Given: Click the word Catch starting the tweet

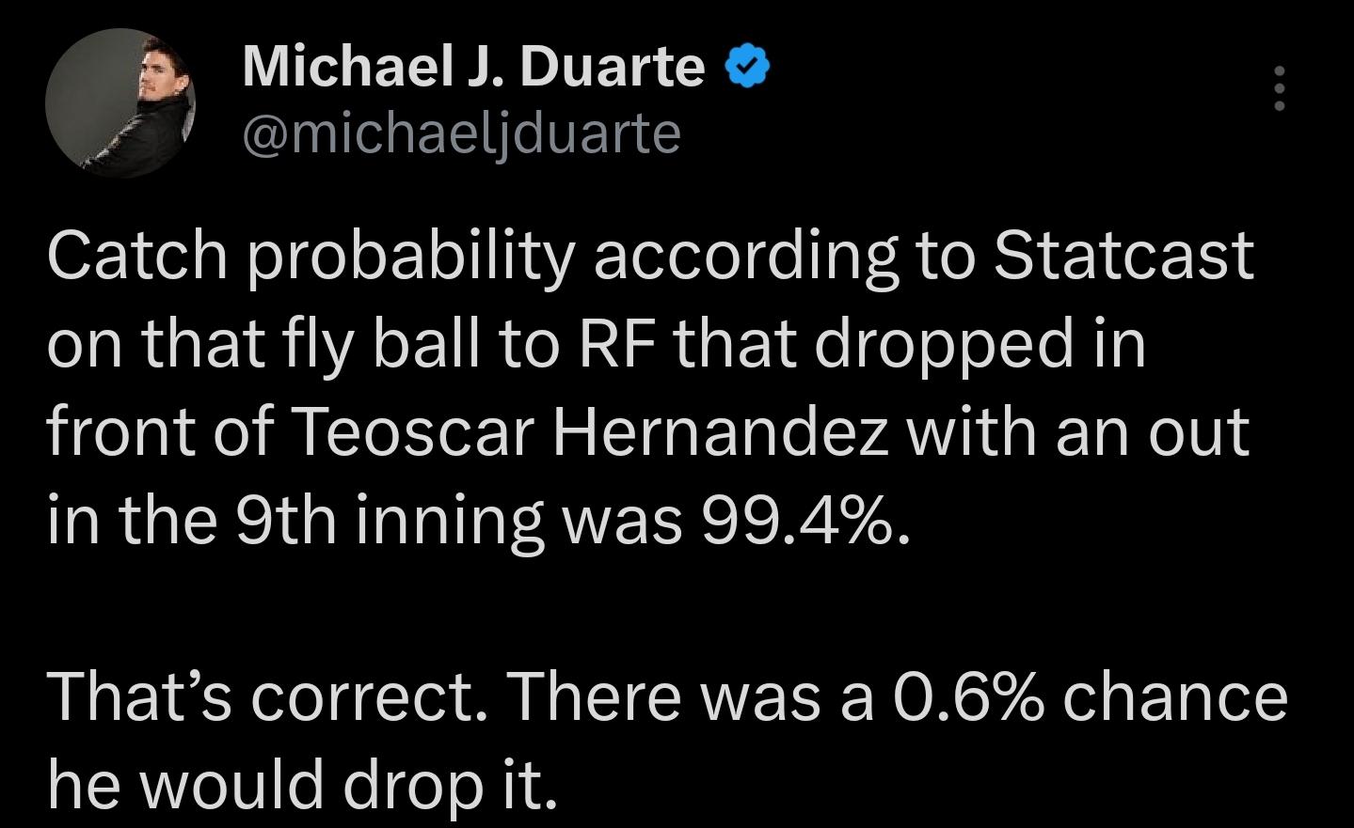Looking at the screenshot, I should (x=137, y=256).
